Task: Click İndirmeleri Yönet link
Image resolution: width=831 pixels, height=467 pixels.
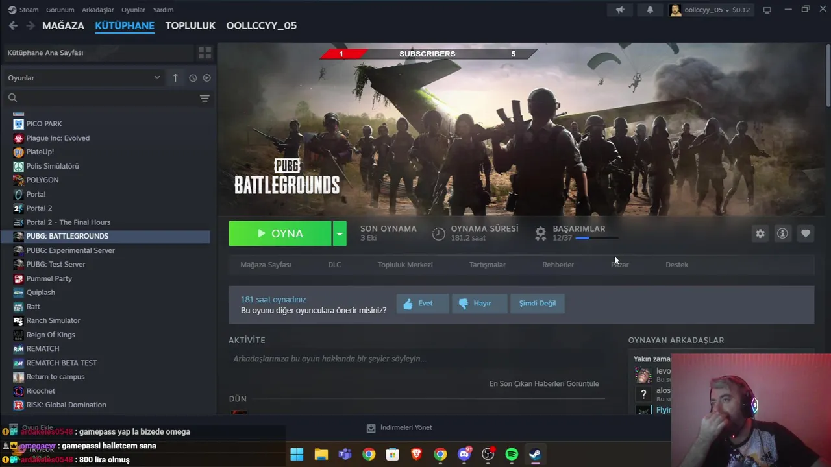Action: pos(399,428)
